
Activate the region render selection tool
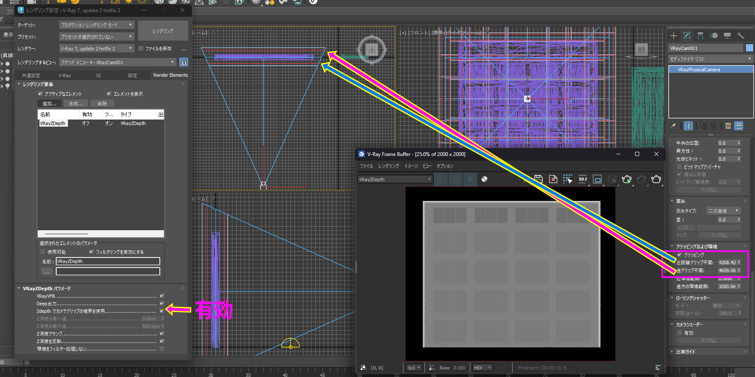[x=568, y=179]
